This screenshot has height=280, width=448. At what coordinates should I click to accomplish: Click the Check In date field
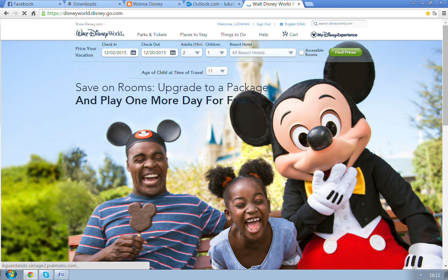[120, 53]
